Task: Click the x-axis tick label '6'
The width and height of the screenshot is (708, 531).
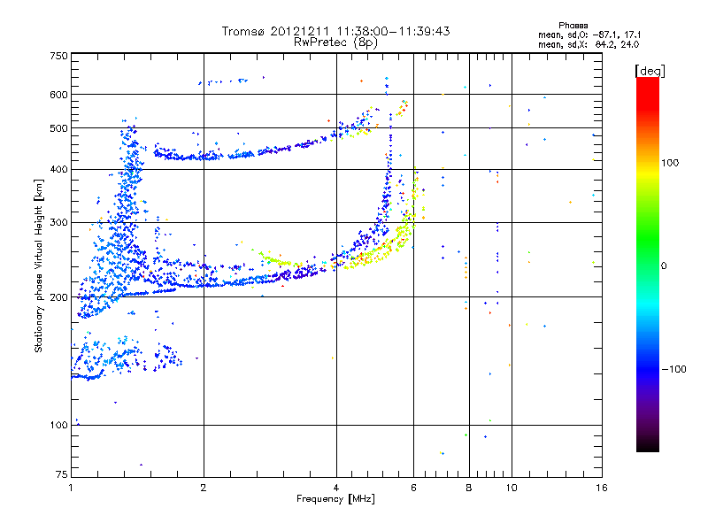Action: (413, 488)
